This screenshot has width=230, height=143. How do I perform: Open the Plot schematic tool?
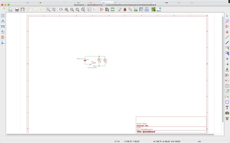22,10
